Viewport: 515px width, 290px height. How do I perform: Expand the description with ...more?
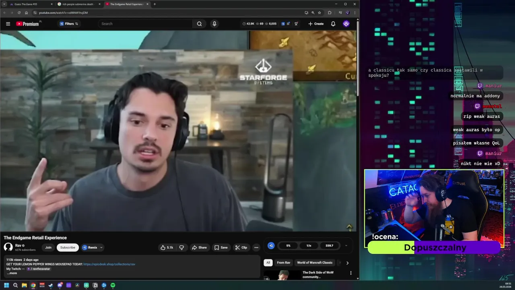pos(12,273)
